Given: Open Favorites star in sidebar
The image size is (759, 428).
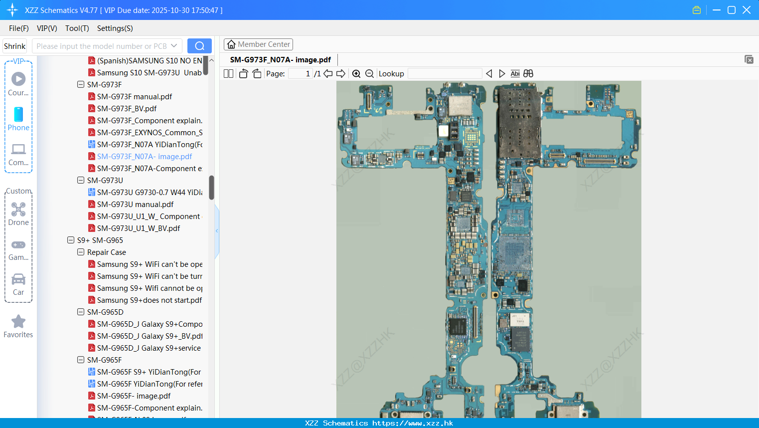Looking at the screenshot, I should pos(18,326).
